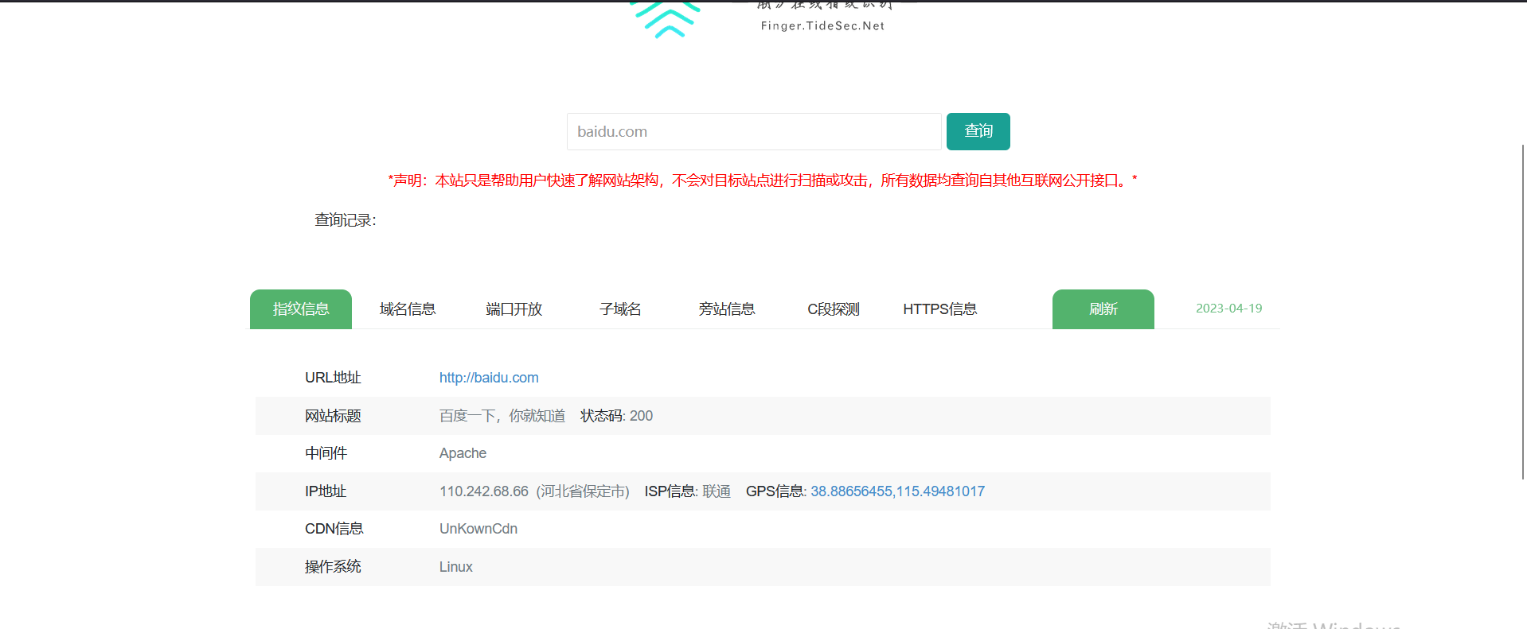Click the page vertical scrollbar
This screenshot has width=1527, height=629.
1523,312
